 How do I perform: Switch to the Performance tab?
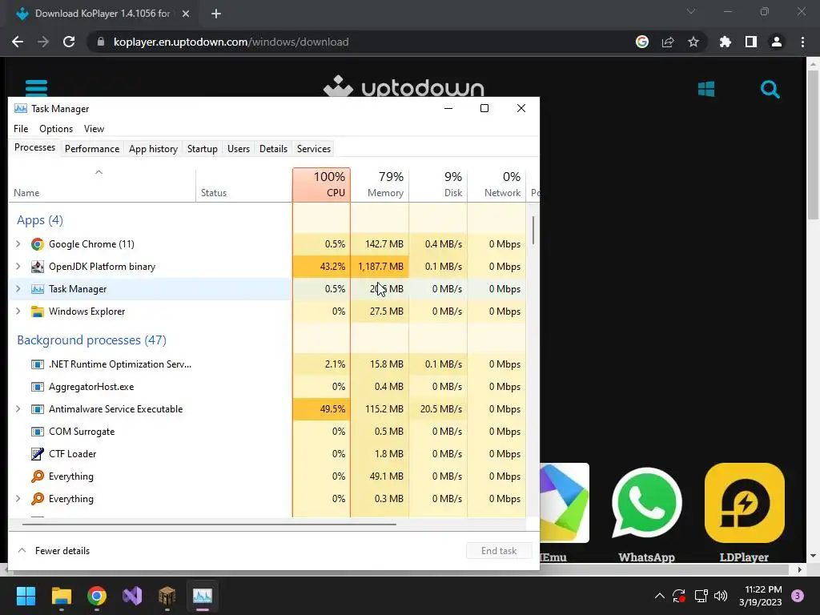point(92,149)
